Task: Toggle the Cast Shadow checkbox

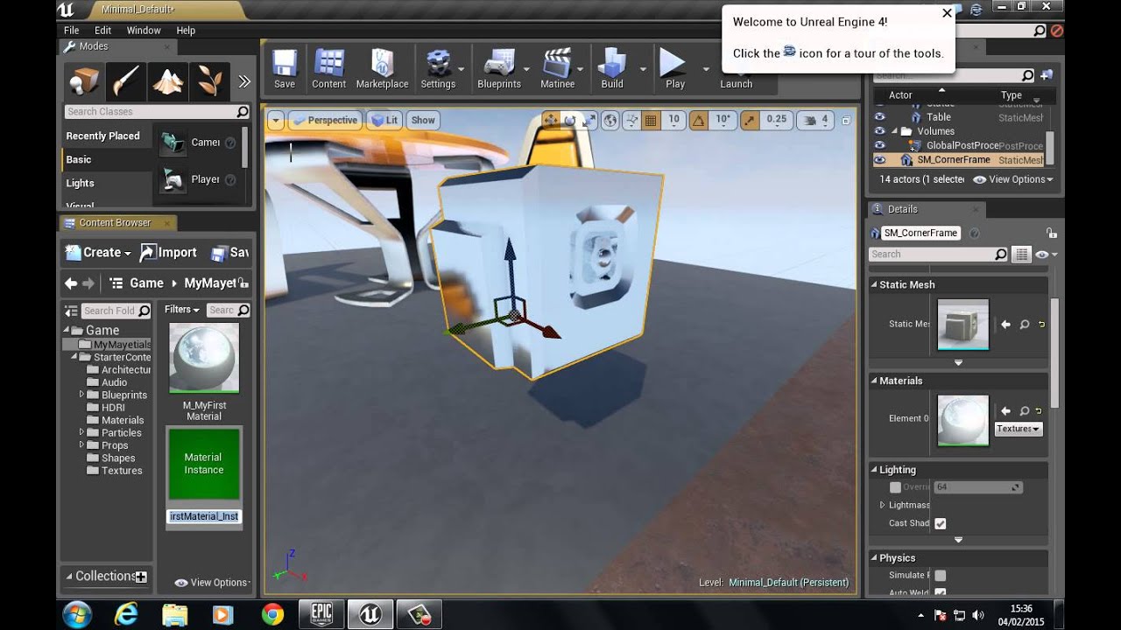Action: (940, 523)
